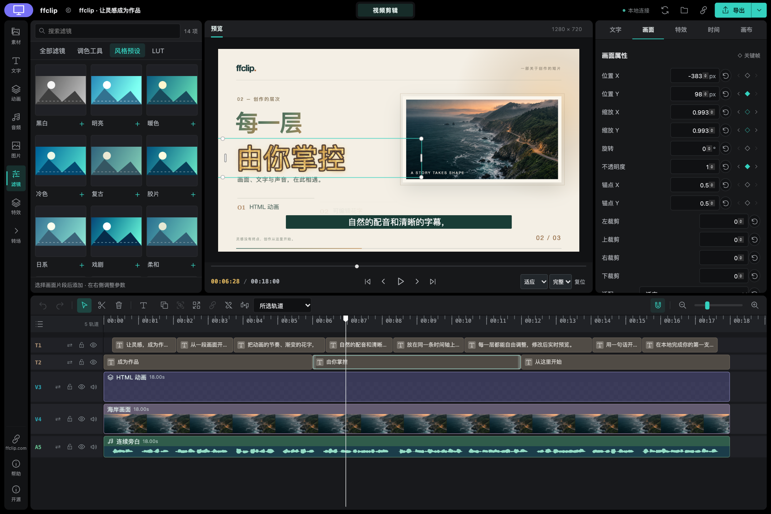Select the 调色工具 filter tab

pyautogui.click(x=90, y=51)
